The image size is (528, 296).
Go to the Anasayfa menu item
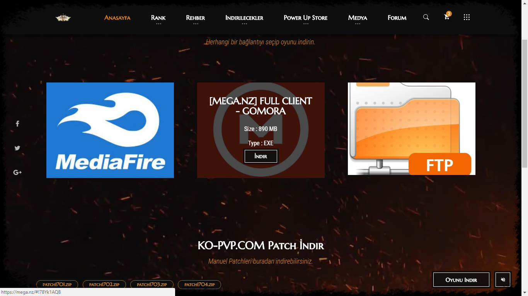[117, 18]
